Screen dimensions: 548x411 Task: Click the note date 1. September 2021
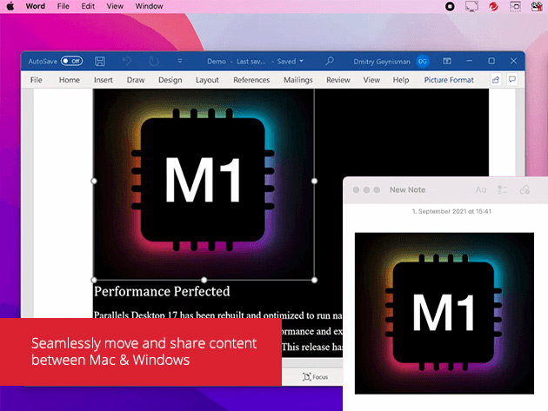pos(451,211)
